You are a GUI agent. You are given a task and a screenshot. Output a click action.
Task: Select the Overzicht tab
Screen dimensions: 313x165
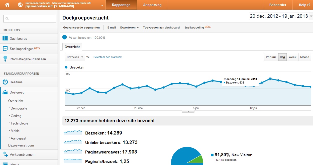(x=72, y=47)
